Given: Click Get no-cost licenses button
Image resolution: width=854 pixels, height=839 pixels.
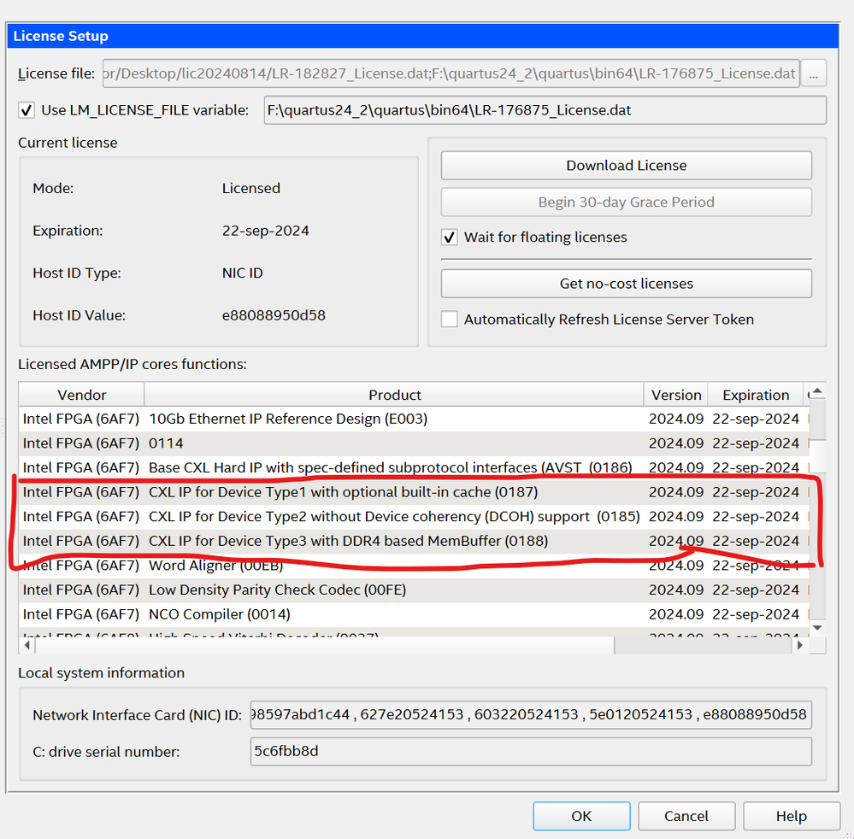Looking at the screenshot, I should (x=627, y=284).
